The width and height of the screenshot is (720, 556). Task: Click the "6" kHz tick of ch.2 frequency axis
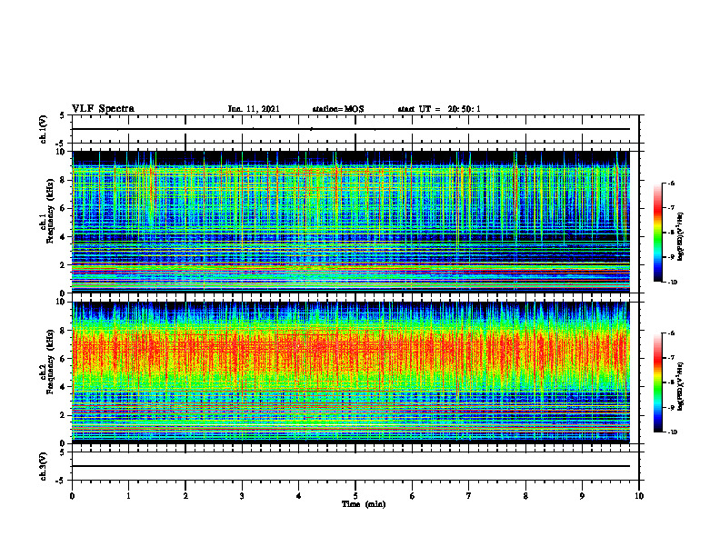point(64,359)
